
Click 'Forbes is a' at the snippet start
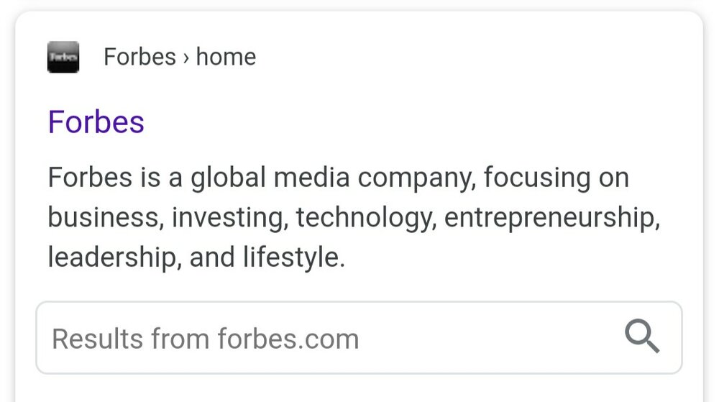pyautogui.click(x=115, y=178)
